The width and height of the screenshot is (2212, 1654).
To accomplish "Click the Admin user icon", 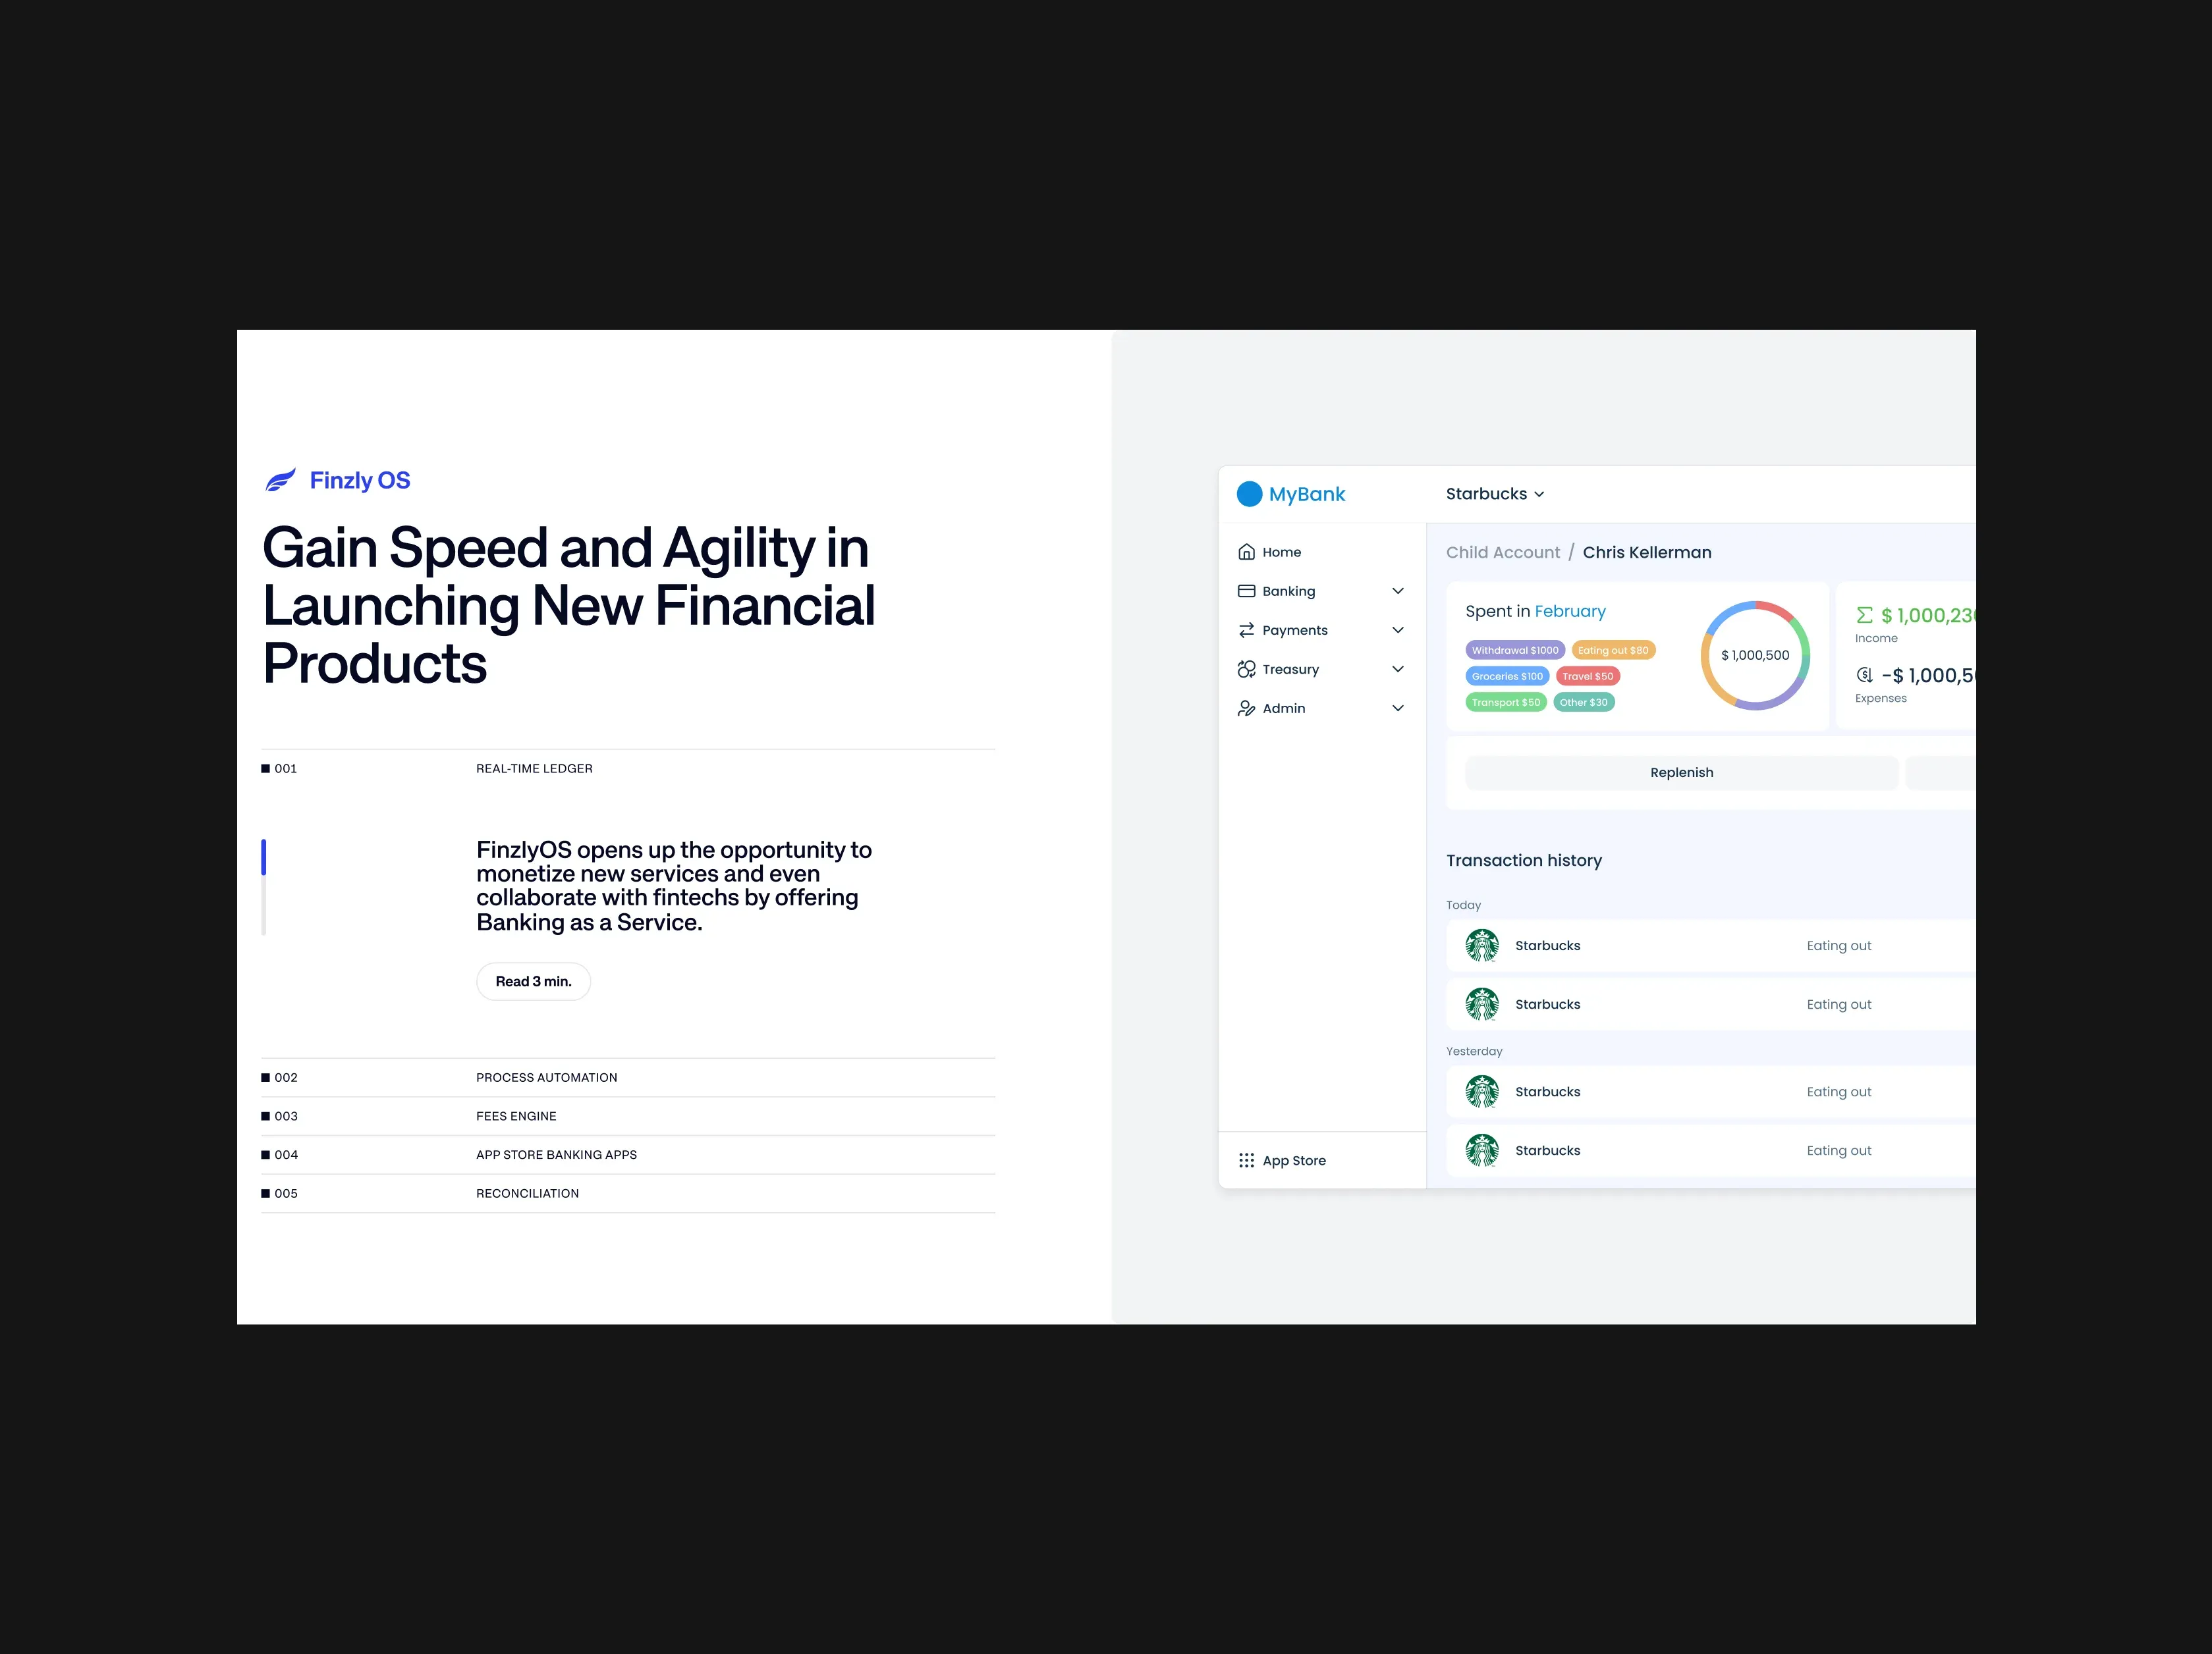I will pos(1246,708).
